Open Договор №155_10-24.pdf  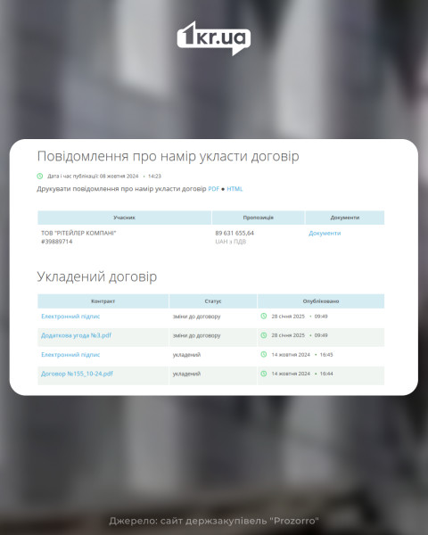tap(77, 374)
